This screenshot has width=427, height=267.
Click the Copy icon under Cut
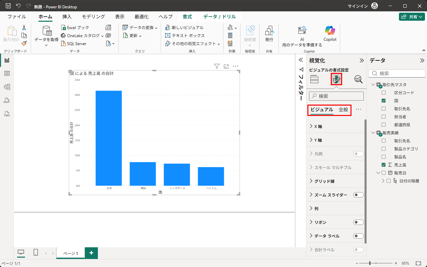pyautogui.click(x=24, y=35)
